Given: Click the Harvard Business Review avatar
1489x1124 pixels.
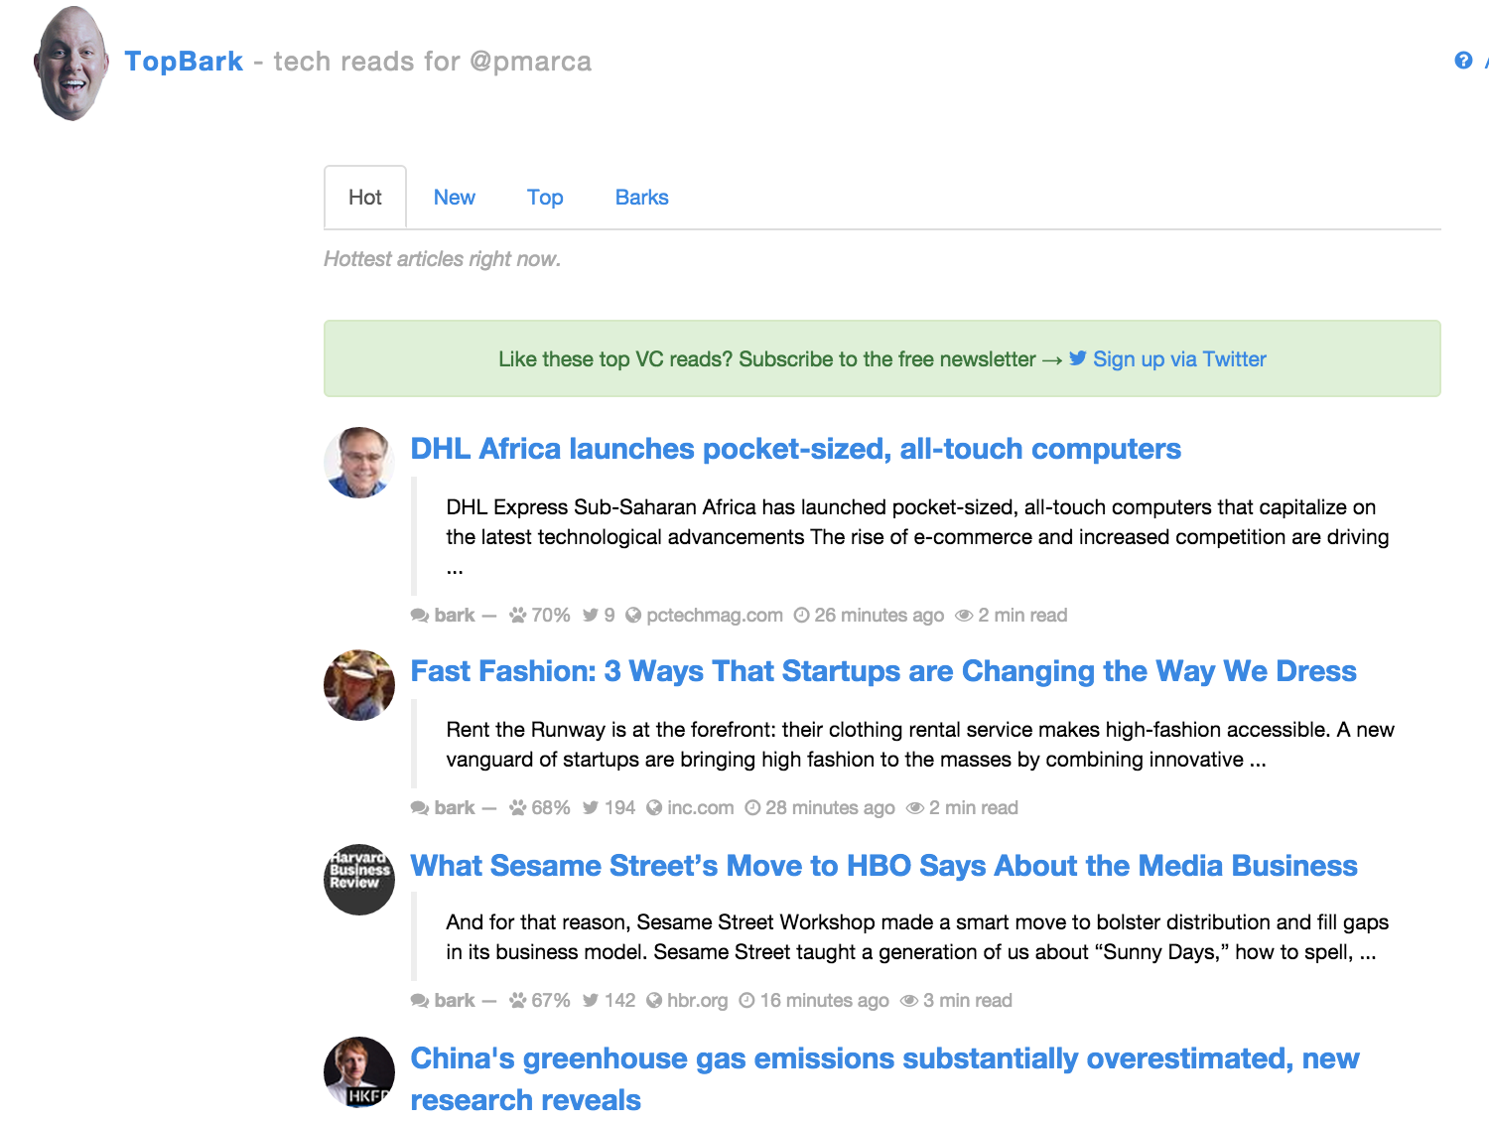Looking at the screenshot, I should [x=359, y=880].
